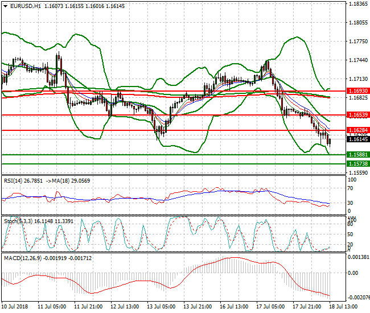Click the last candlestick on the chart
This screenshot has height=313, width=370.
[x=329, y=141]
